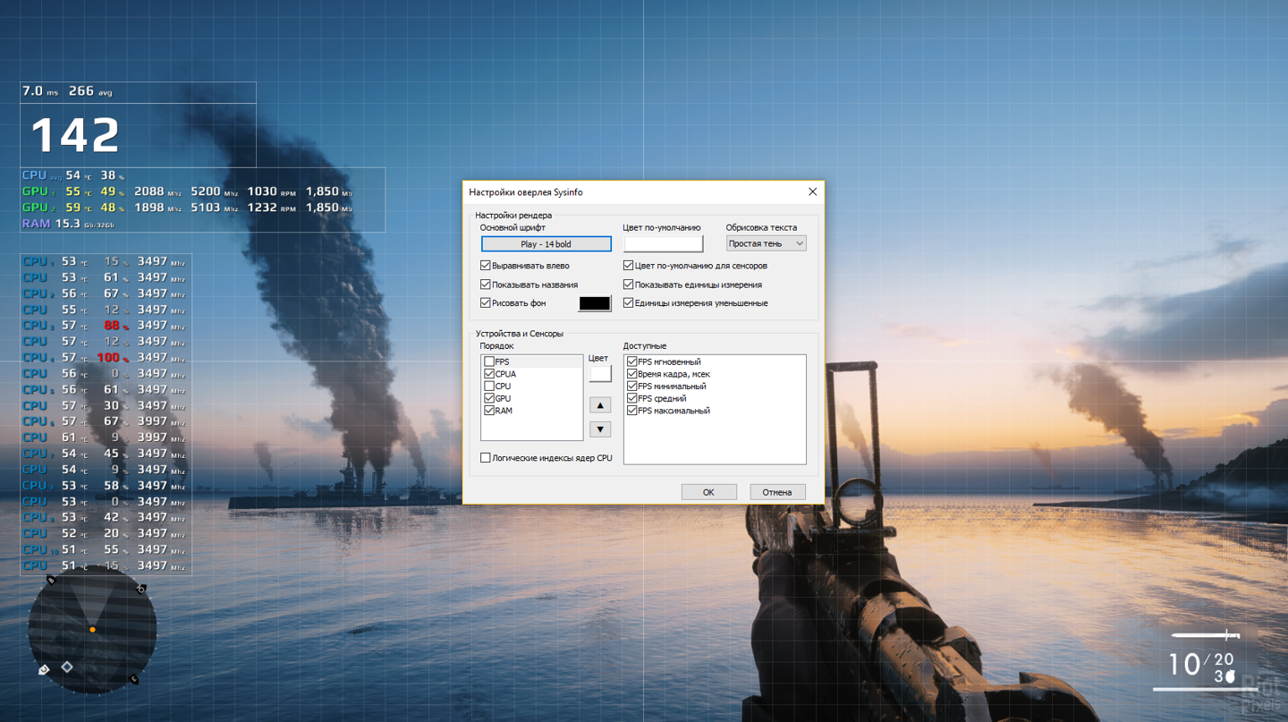The image size is (1288, 722).
Task: Click the dialog title 'Настройки оверлея Sysinfo'
Action: coord(525,192)
